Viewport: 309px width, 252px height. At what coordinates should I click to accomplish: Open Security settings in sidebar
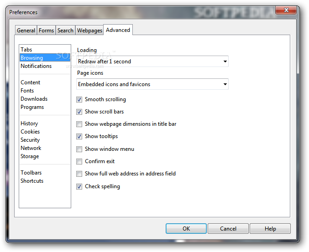coord(45,140)
